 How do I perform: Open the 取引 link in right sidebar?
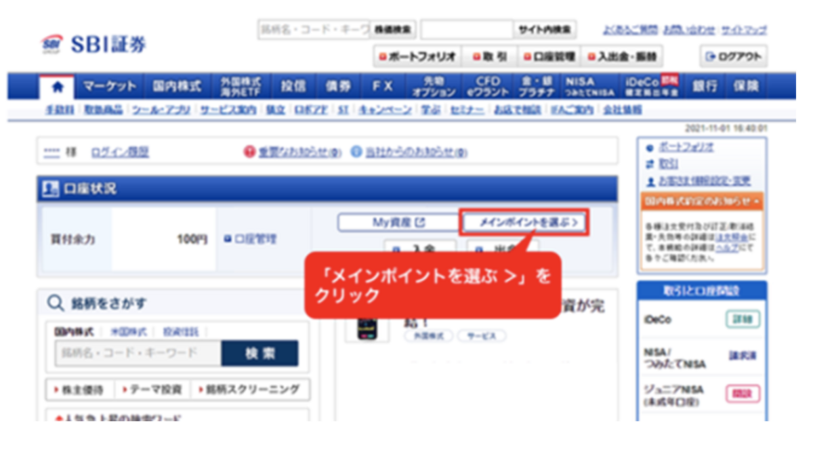(x=669, y=164)
